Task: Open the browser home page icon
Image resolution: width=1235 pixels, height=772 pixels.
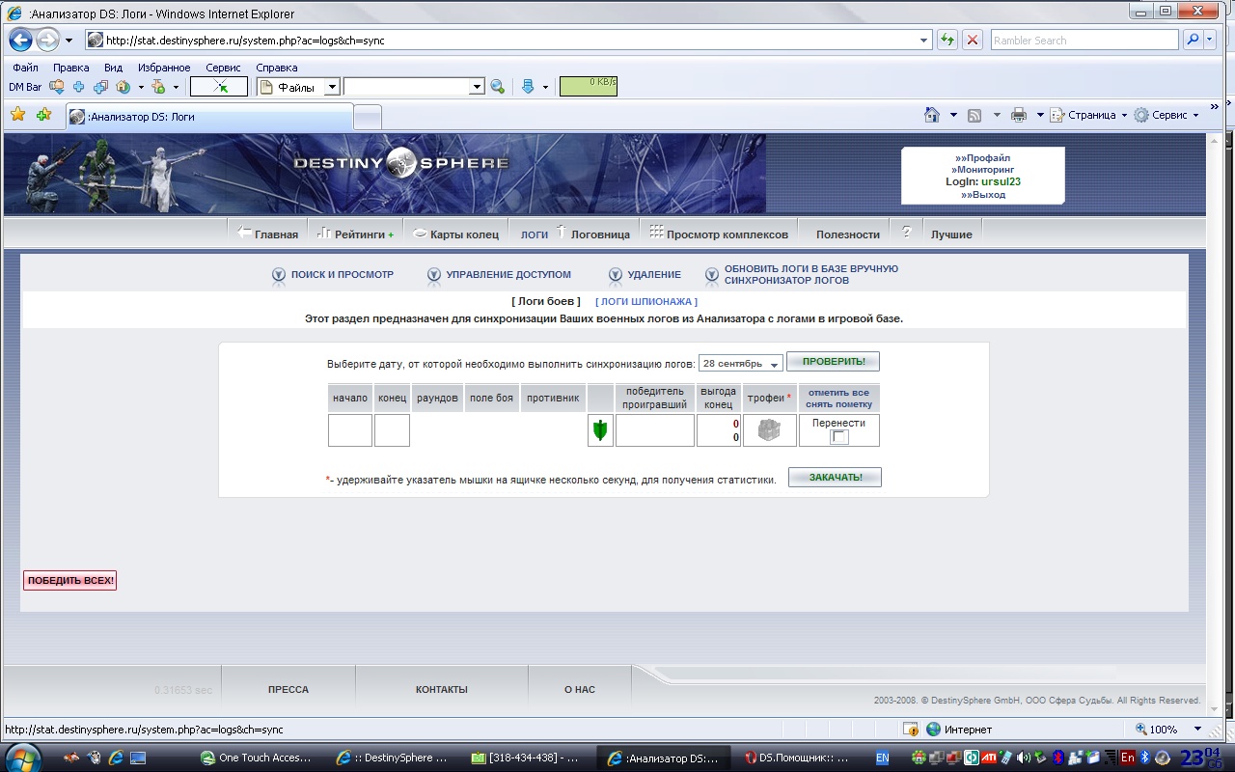Action: click(x=931, y=115)
